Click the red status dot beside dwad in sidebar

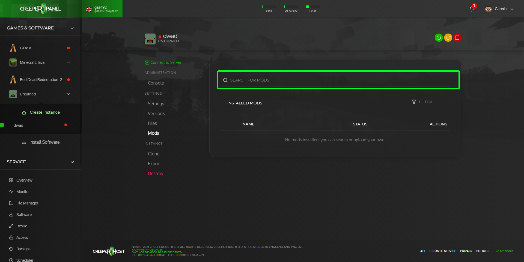pos(66,125)
